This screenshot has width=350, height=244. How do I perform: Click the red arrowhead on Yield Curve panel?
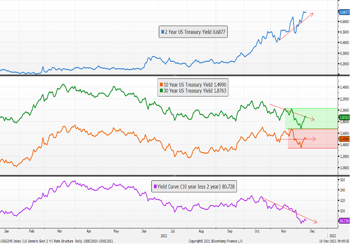click(315, 222)
